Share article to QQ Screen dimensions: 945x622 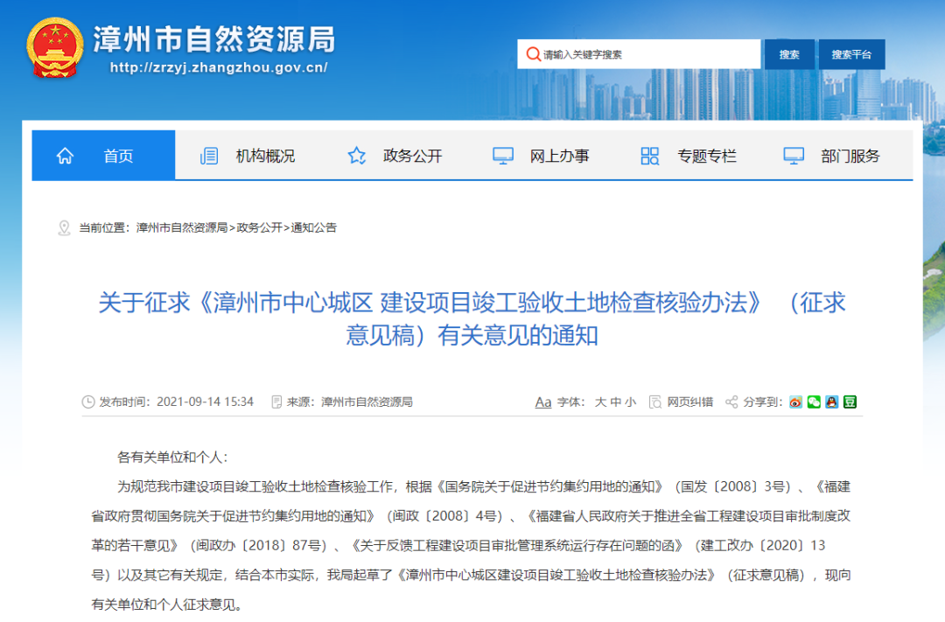pyautogui.click(x=831, y=402)
